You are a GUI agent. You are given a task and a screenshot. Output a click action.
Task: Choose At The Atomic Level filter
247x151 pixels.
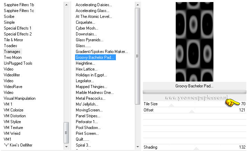pyautogui.click(x=94, y=17)
